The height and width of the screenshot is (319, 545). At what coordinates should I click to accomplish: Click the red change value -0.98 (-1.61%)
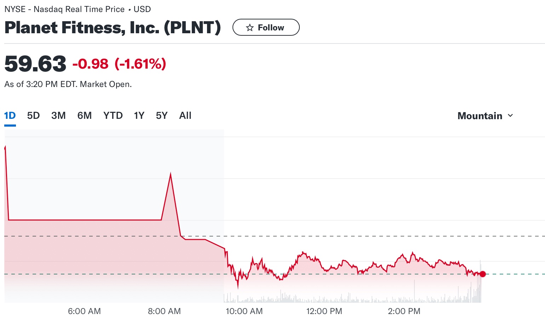tap(119, 64)
